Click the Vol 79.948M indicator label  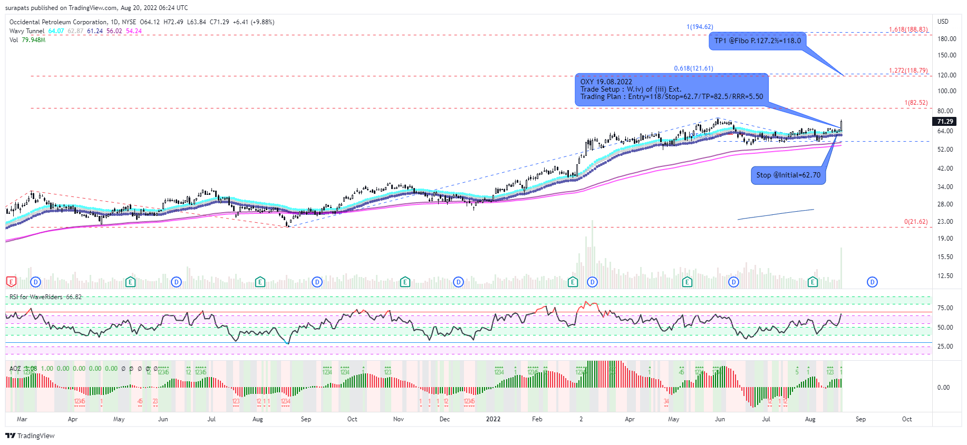27,40
